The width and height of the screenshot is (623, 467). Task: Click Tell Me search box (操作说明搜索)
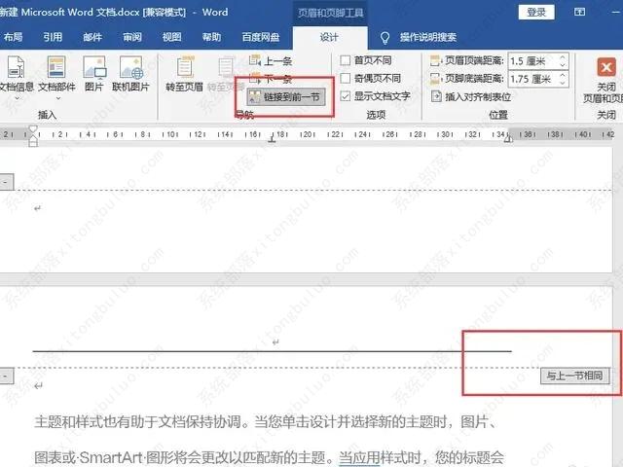[x=428, y=38]
